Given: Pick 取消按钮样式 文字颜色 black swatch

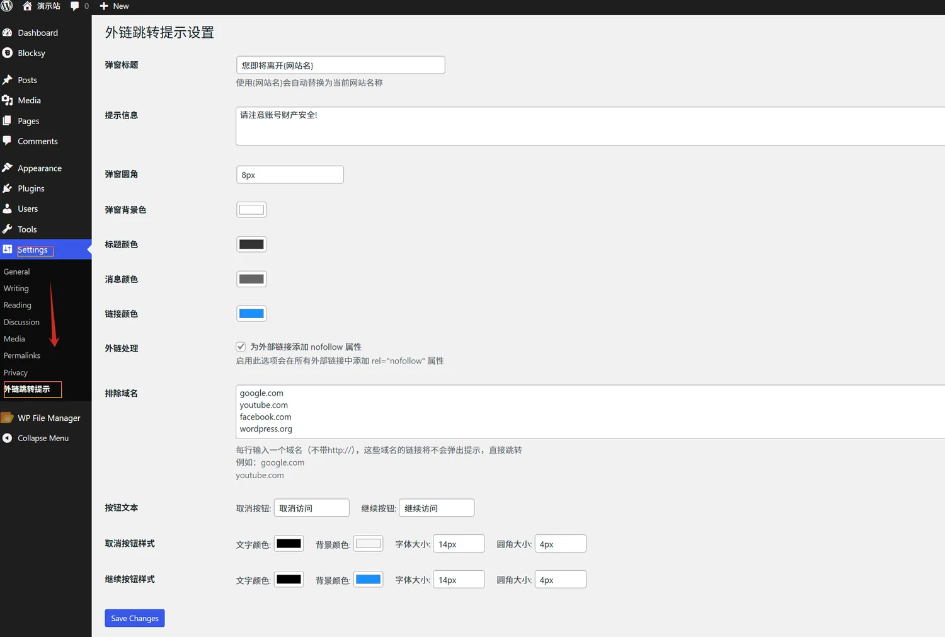Looking at the screenshot, I should 289,544.
